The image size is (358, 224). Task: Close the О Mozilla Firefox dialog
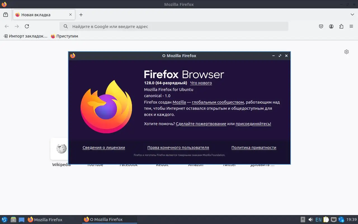[286, 56]
